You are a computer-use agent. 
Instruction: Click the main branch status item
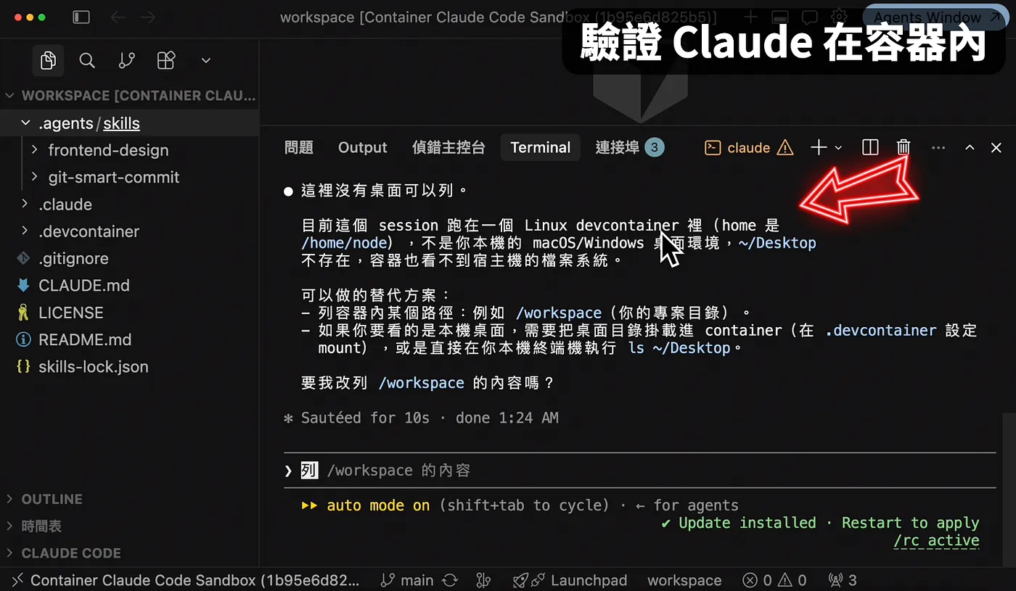coord(407,580)
